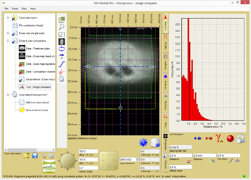
Task: Click the small radiation object icon beside save
Action: pyautogui.click(x=43, y=156)
